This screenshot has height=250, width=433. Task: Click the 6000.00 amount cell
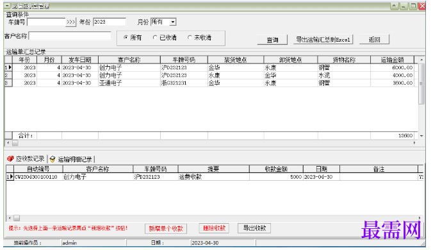[x=392, y=67]
